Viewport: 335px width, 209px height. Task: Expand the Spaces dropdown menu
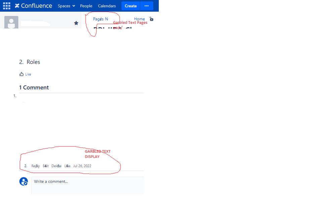click(x=66, y=6)
